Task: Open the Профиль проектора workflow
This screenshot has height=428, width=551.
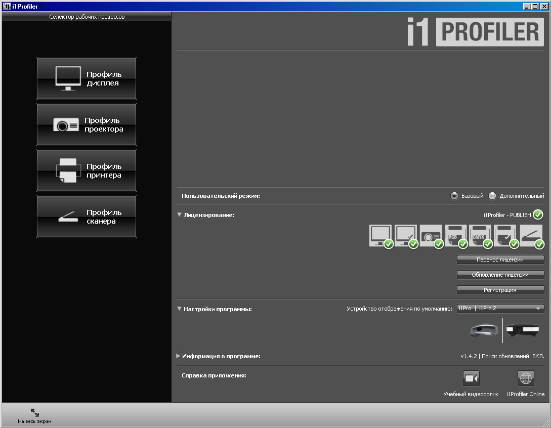Action: (87, 125)
